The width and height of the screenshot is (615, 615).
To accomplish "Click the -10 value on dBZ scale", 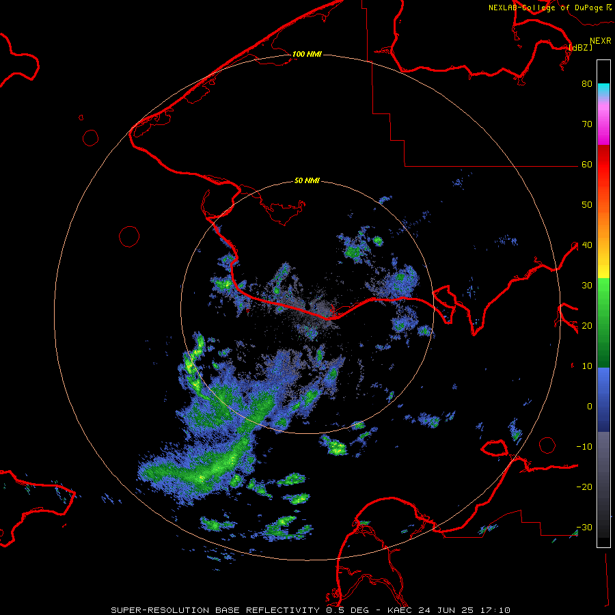I will tap(584, 447).
